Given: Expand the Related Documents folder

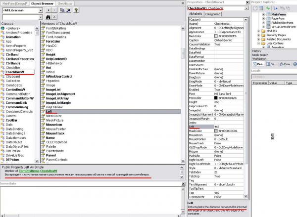Looking at the screenshot, I should [258, 39].
